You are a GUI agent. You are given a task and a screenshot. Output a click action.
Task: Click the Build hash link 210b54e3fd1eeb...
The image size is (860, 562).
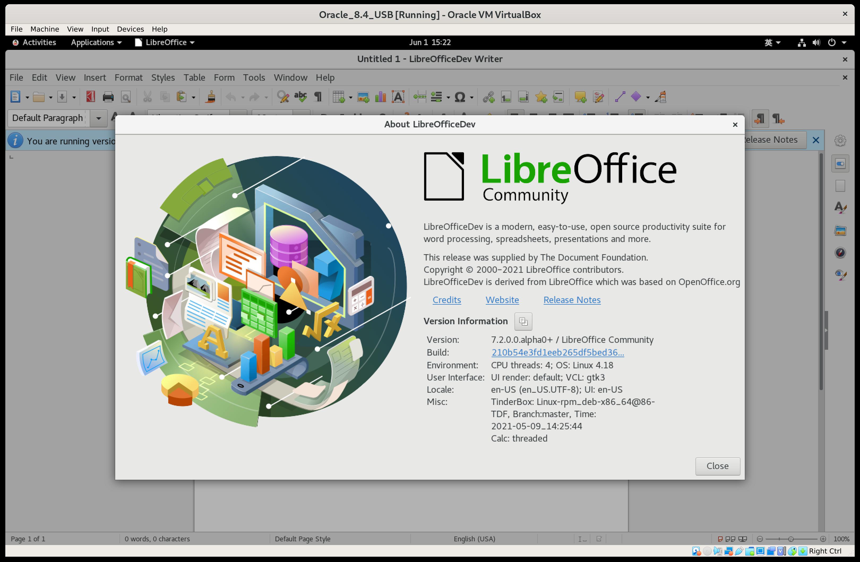point(558,352)
